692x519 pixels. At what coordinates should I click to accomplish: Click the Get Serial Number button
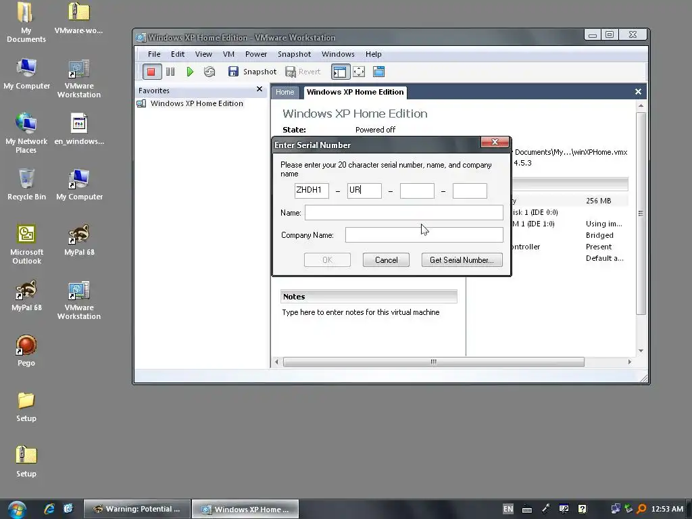(x=462, y=260)
